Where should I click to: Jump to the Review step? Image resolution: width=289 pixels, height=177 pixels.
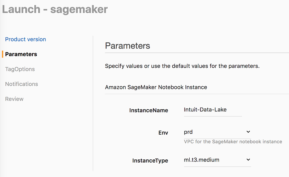(x=14, y=99)
